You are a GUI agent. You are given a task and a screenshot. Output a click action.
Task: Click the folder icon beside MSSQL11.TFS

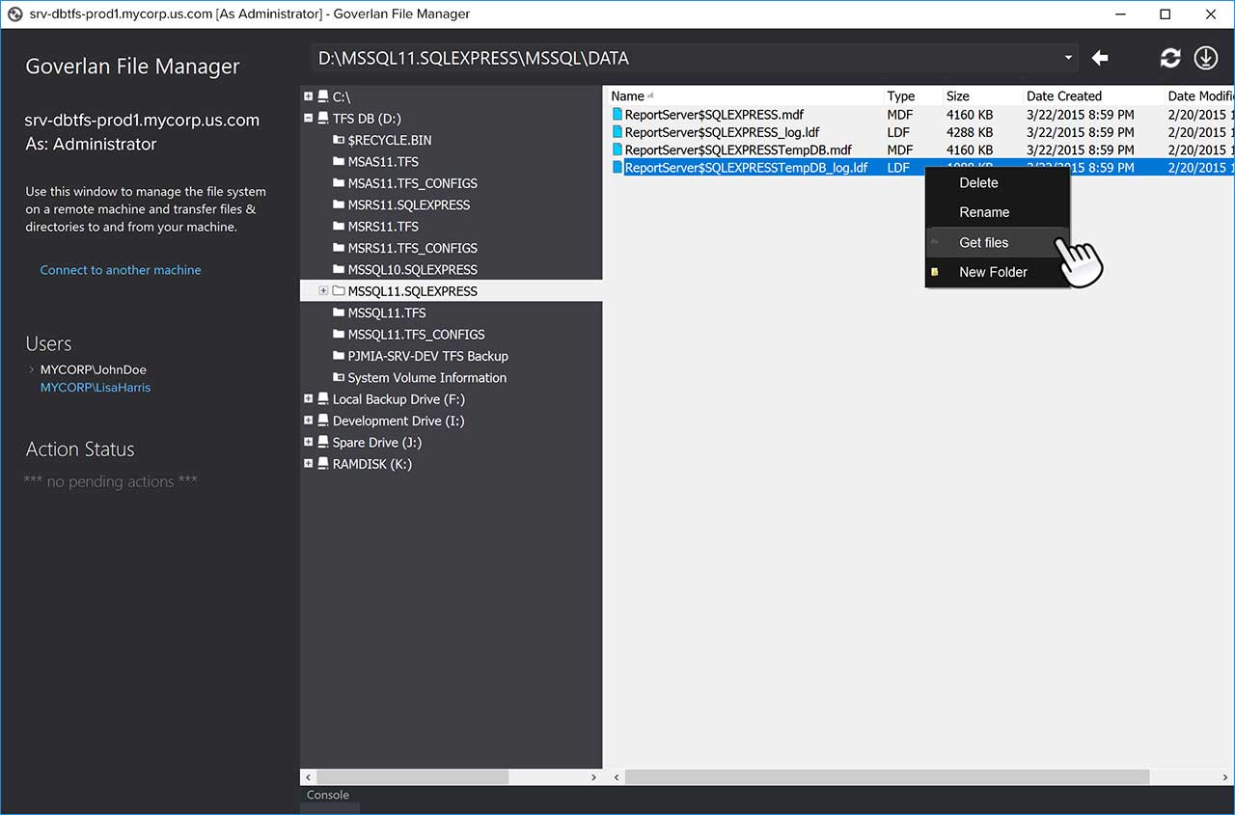[x=339, y=312]
